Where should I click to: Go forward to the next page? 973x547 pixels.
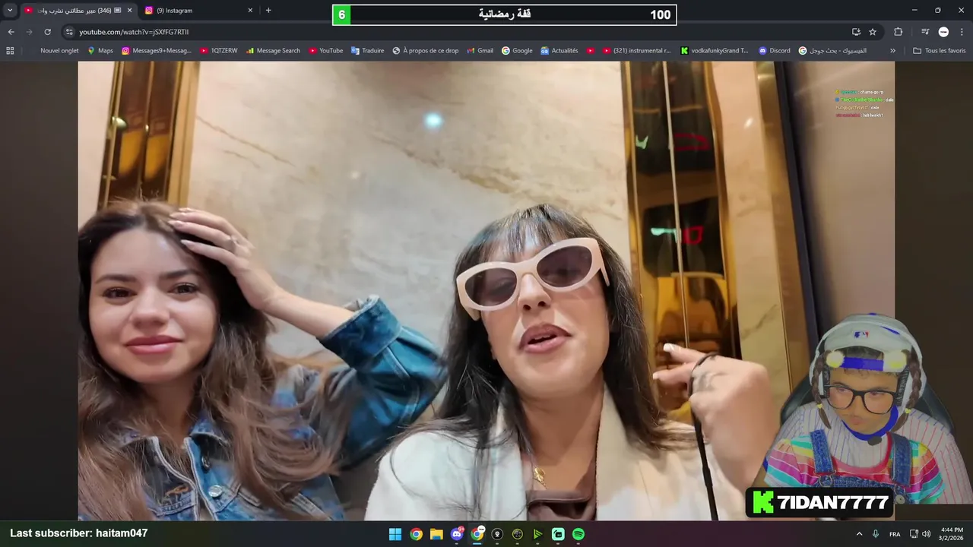(x=29, y=32)
